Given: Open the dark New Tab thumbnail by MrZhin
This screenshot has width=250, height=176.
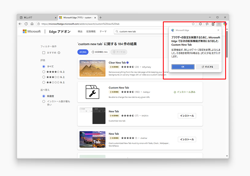Looking at the screenshot, I should 92,116.
